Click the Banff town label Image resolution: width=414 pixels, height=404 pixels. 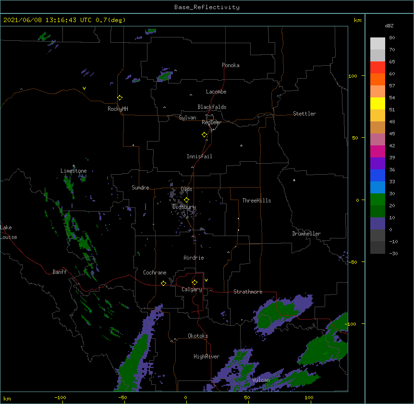(x=60, y=272)
